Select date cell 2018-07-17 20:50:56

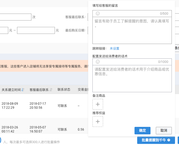[x=38, y=106]
